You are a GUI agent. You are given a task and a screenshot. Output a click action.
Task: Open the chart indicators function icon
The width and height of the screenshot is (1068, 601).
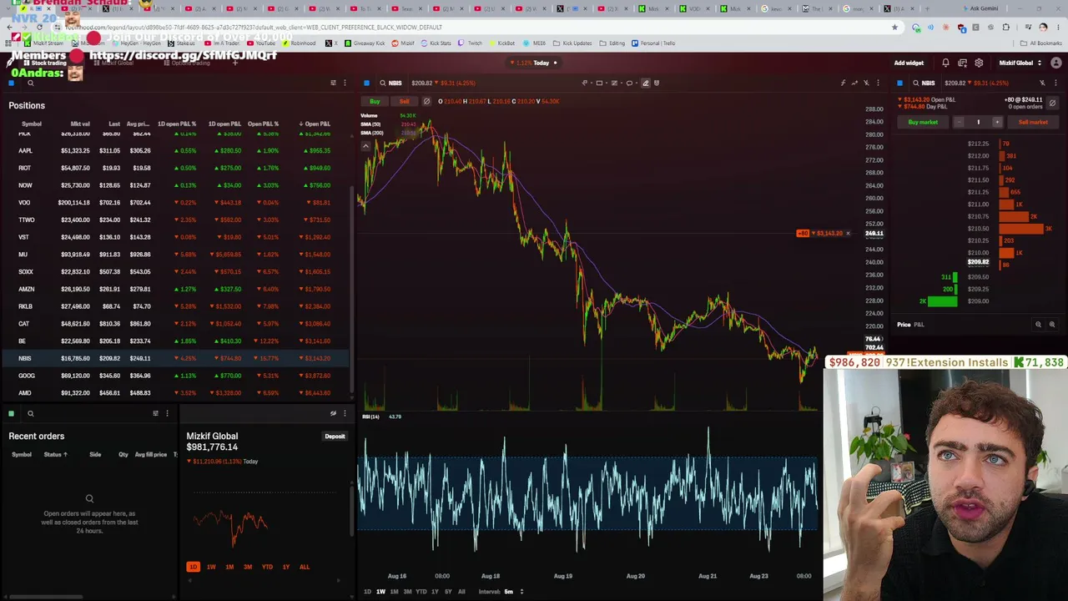click(843, 83)
